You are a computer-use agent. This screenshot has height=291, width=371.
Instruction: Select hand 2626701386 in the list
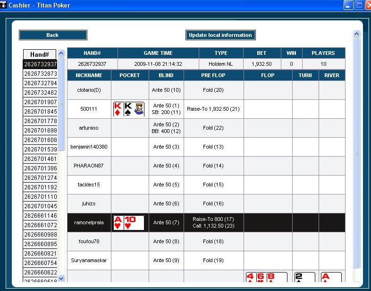coord(40,168)
